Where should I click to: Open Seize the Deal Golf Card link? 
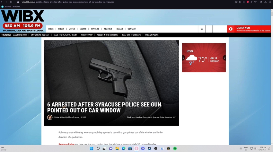point(65,35)
